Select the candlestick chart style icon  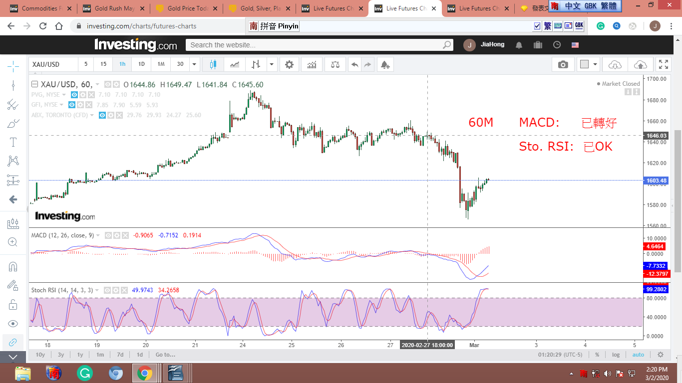click(213, 64)
